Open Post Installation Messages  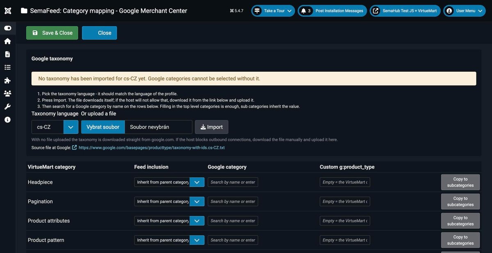[332, 11]
